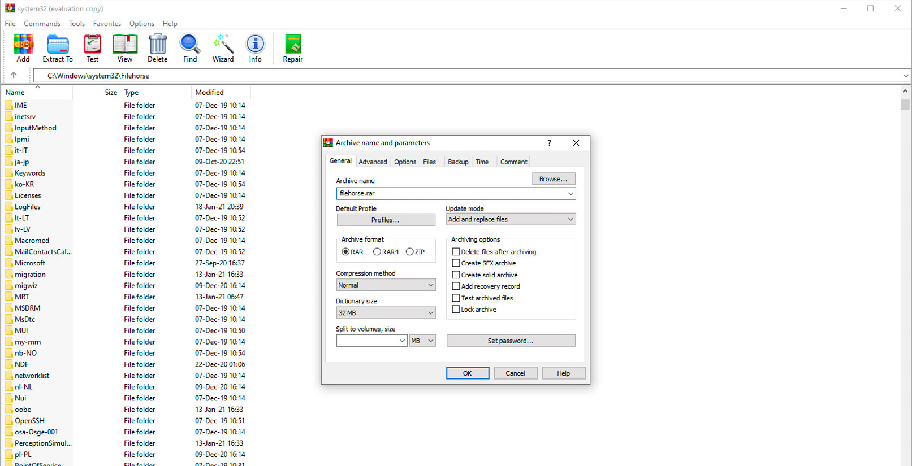Viewport: 912px width, 466px height.
Task: Select the Microsoft folder icon
Action: click(9, 263)
